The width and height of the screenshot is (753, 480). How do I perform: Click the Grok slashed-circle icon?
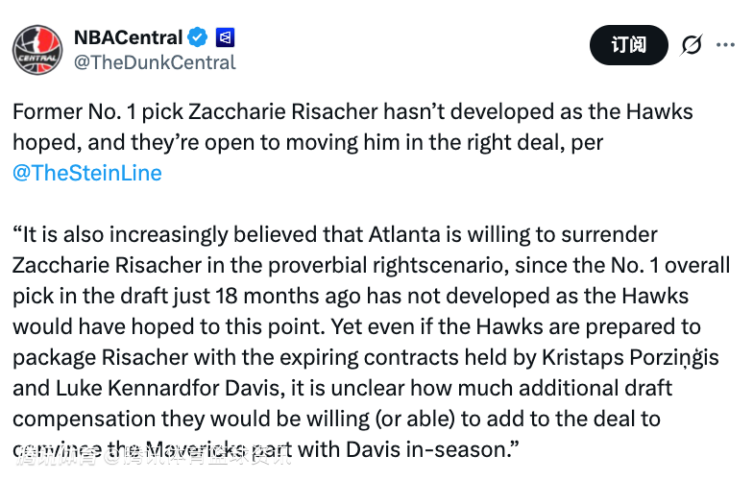click(691, 45)
